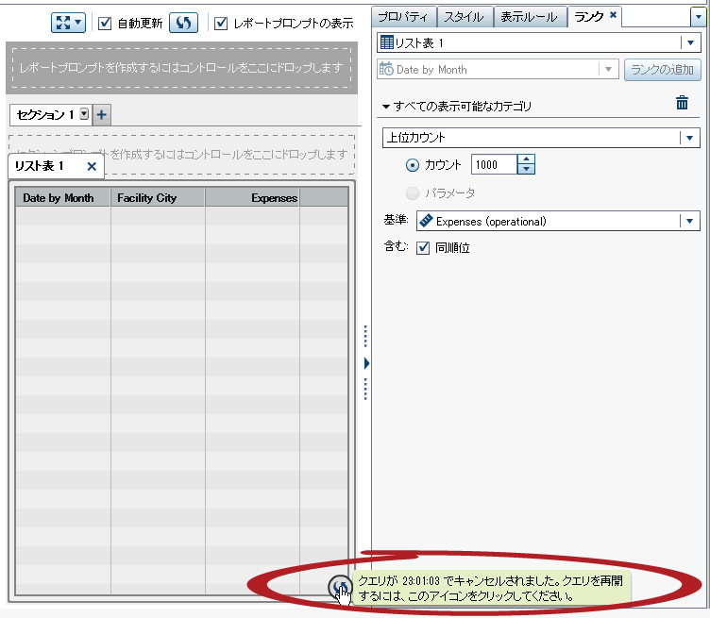This screenshot has height=618, width=710.
Task: Close the ランク tab
Action: click(x=613, y=16)
